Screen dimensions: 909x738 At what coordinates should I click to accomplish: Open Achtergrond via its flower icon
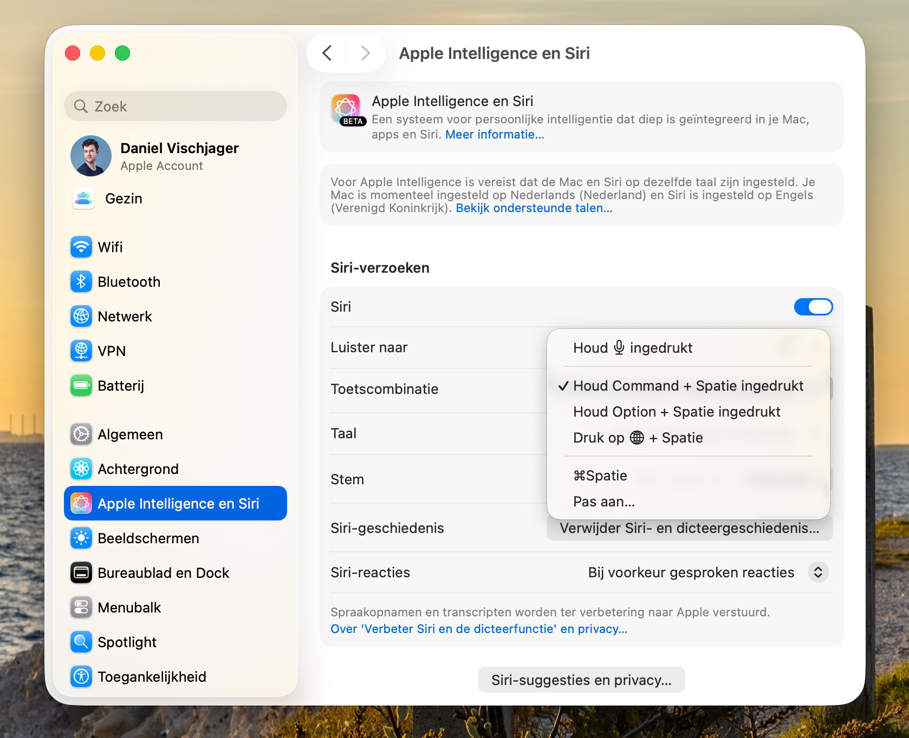[x=81, y=469]
